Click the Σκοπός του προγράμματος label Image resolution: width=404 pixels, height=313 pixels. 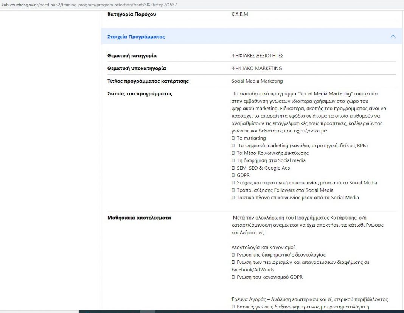pos(140,93)
